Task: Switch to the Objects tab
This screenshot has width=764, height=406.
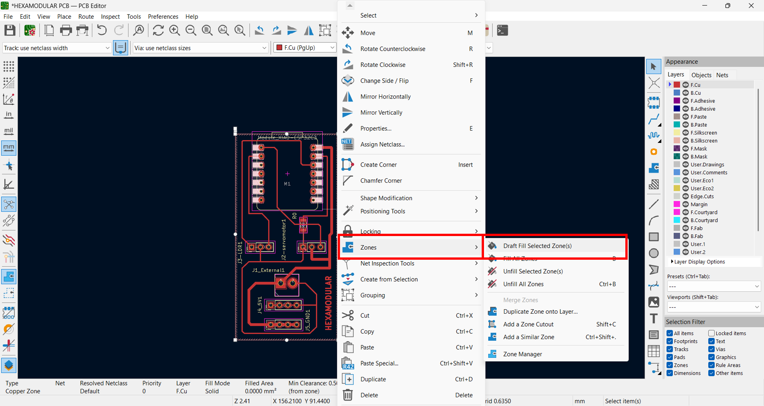Action: coord(701,75)
